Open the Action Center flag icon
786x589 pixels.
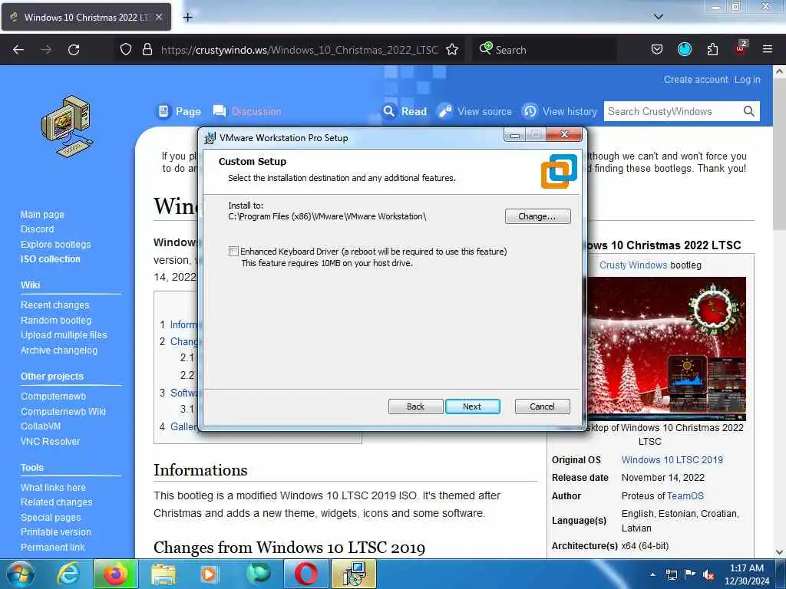(x=690, y=574)
